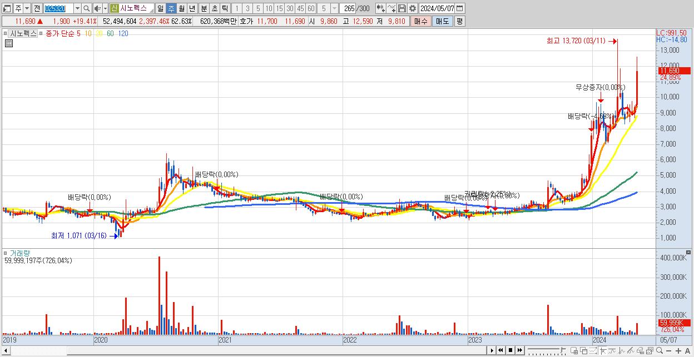
Task: Click the save chart floppy disk icon
Action: [402, 8]
